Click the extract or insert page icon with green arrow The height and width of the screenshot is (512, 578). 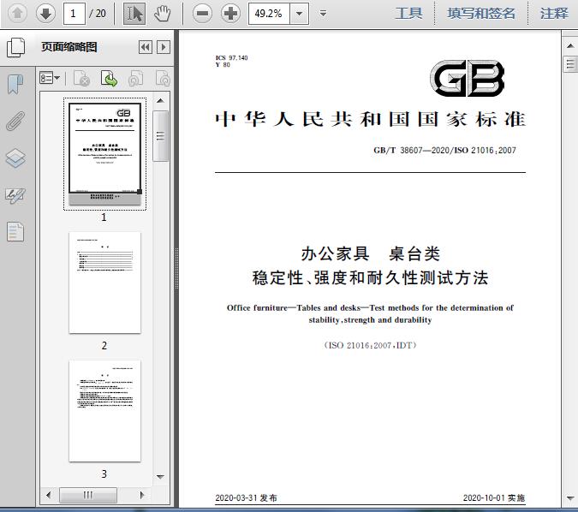click(x=109, y=78)
